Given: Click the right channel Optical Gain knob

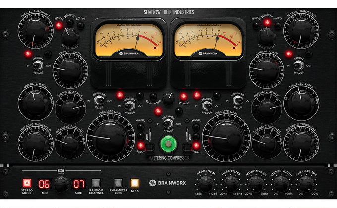Looking at the screenshot, I should coord(267,70).
